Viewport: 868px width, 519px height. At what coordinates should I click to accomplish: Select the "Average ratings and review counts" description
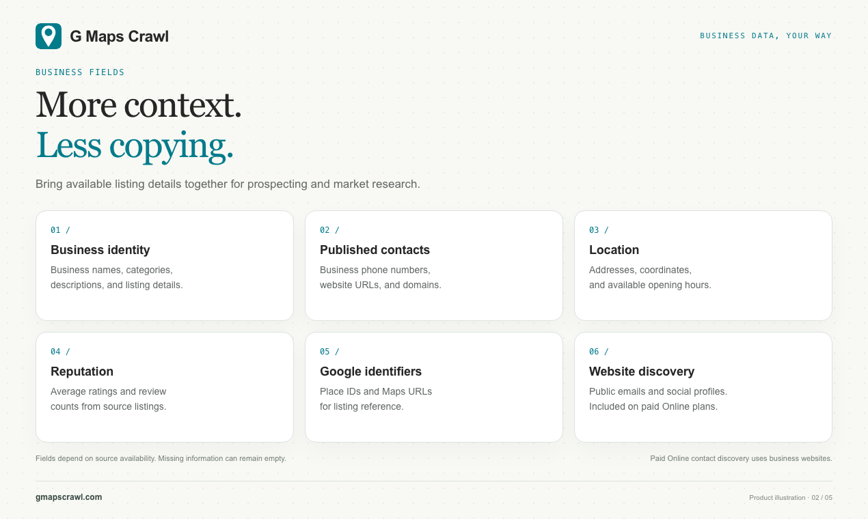click(x=109, y=399)
